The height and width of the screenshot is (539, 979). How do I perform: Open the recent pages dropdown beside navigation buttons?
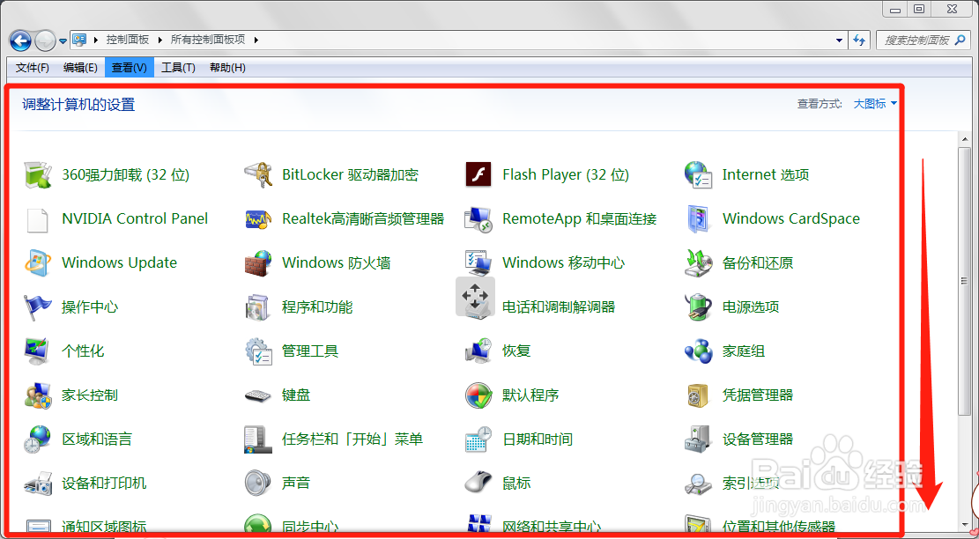pyautogui.click(x=63, y=41)
